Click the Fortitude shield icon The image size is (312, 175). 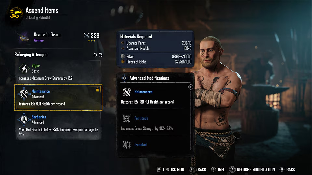point(126,119)
